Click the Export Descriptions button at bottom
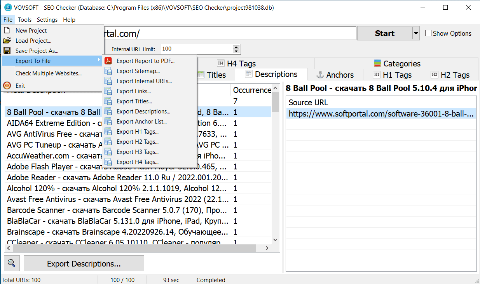Screen dimensions: 480x284 click(x=84, y=263)
